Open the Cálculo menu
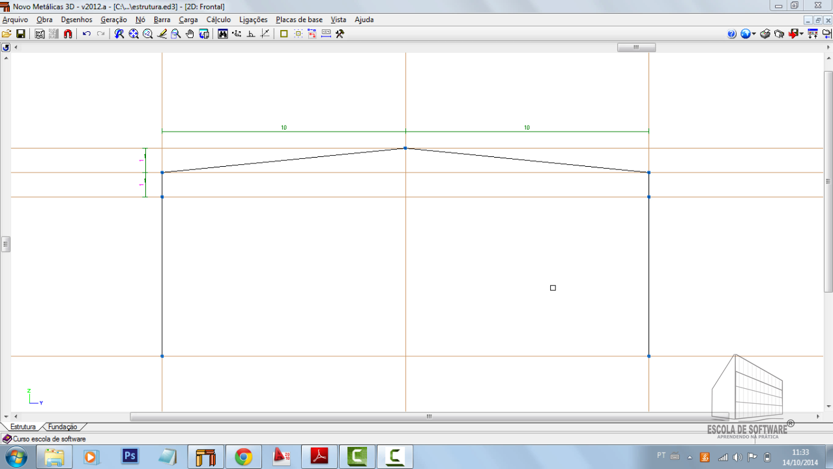The image size is (833, 469). pyautogui.click(x=218, y=20)
